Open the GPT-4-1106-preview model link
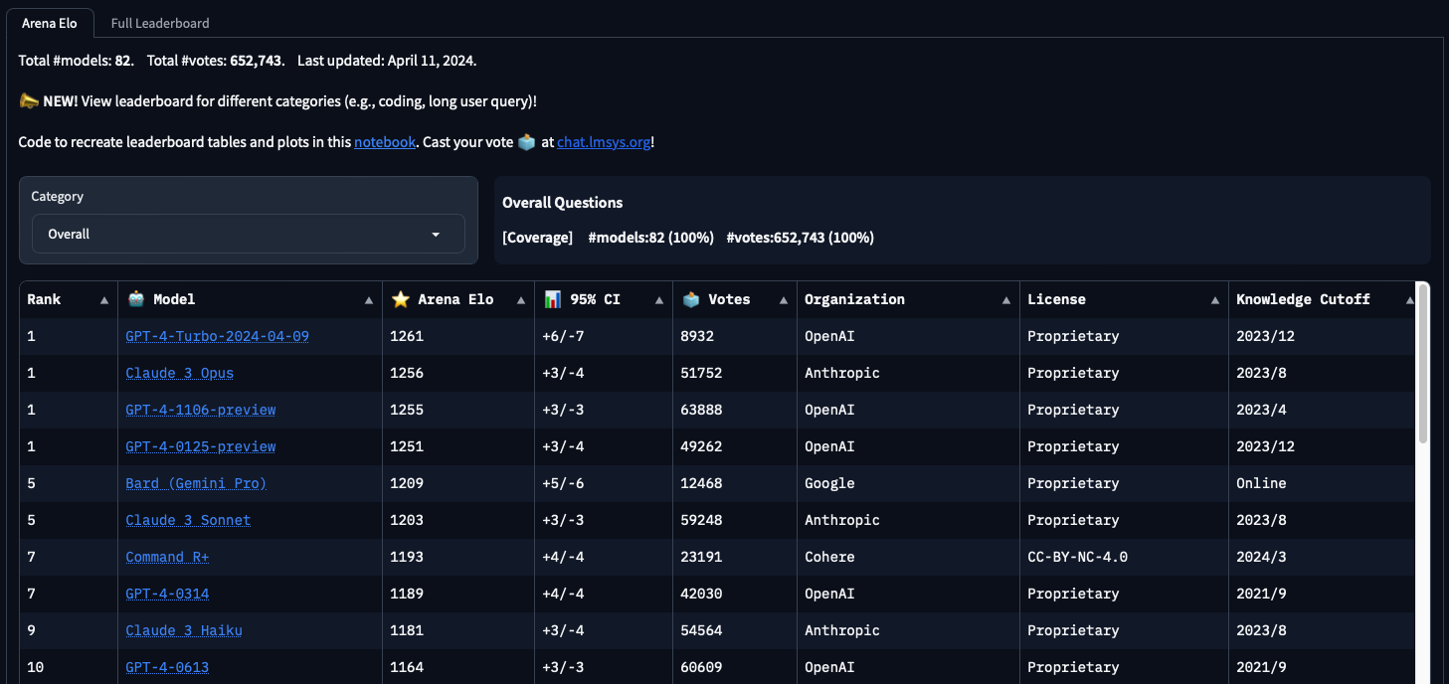This screenshot has height=684, width=1449. tap(201, 410)
